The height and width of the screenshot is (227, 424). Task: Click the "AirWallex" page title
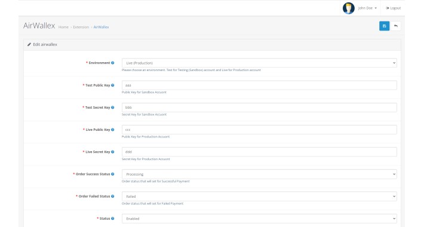[x=39, y=26]
